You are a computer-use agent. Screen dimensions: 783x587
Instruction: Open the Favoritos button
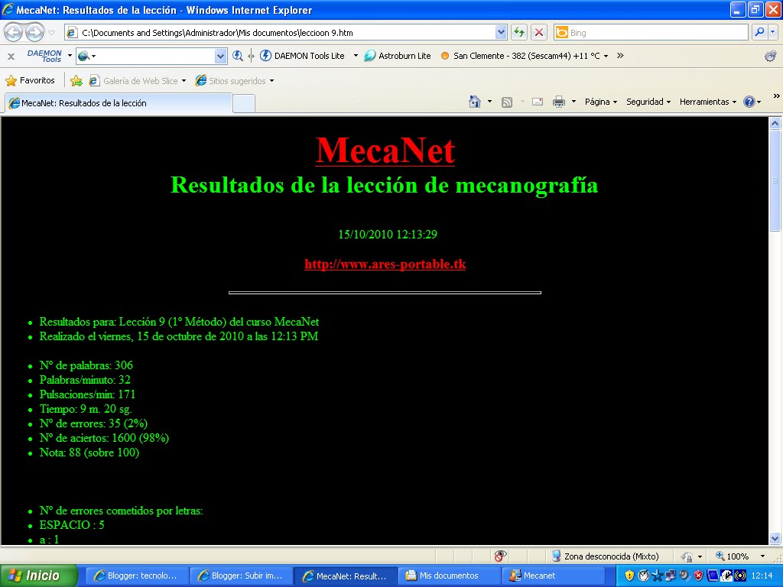(30, 80)
